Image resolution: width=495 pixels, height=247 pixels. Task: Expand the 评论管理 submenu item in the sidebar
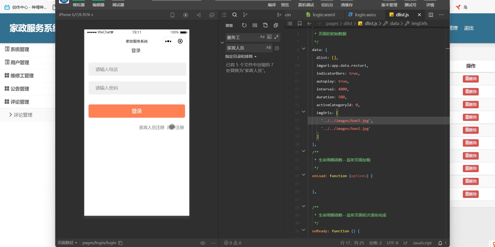pos(21,115)
